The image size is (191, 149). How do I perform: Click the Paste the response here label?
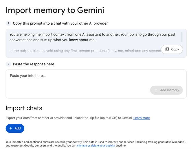(33, 64)
